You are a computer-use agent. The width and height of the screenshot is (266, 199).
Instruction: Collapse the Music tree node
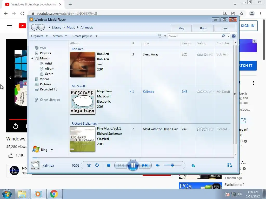(32, 58)
